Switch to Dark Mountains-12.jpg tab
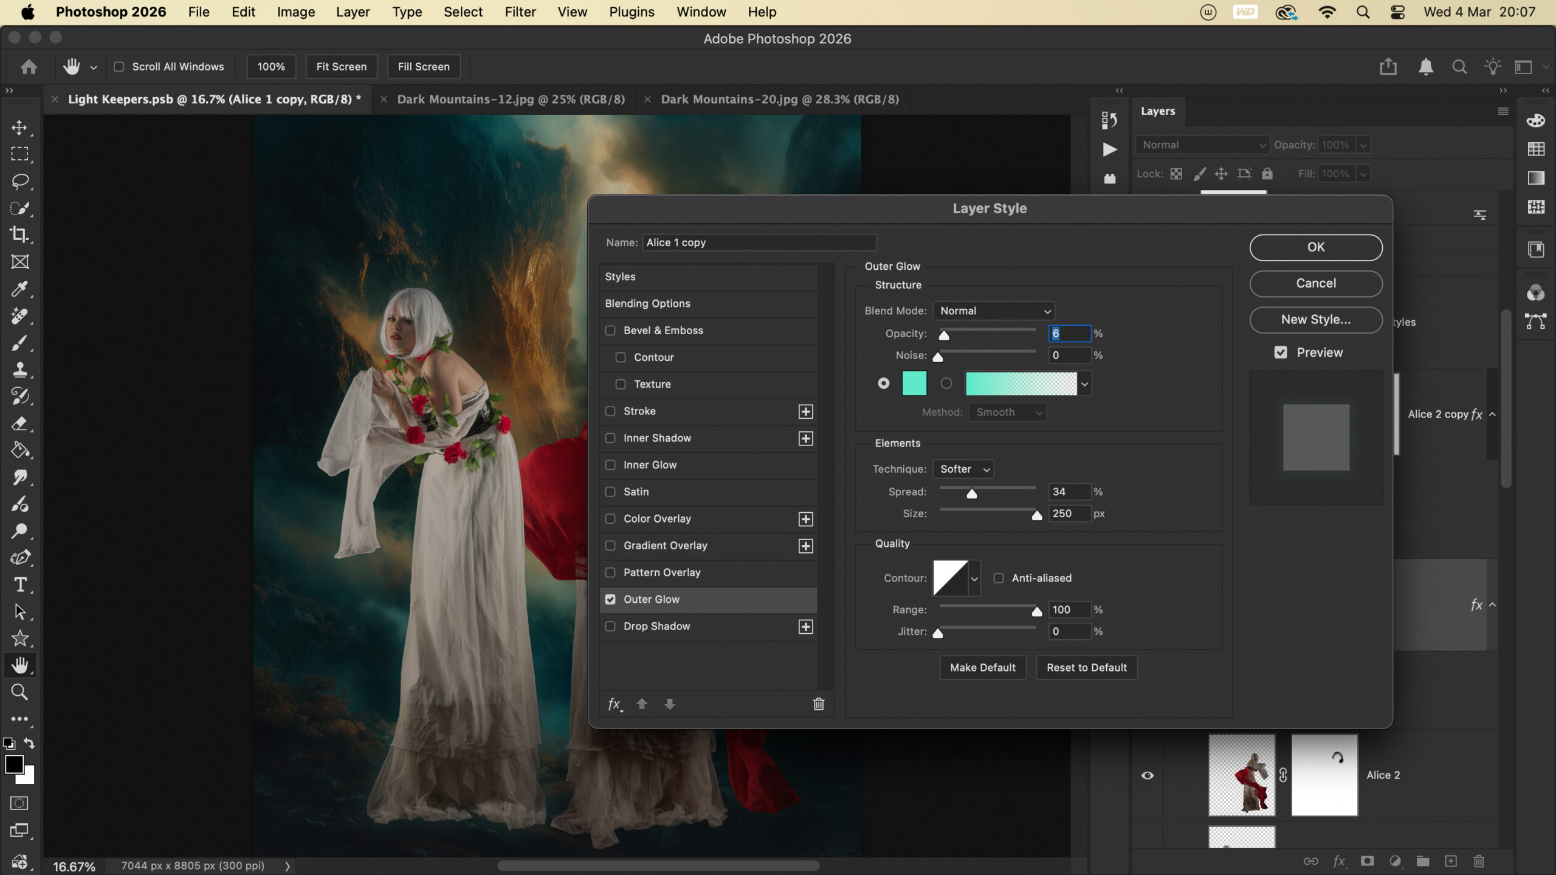 click(511, 99)
